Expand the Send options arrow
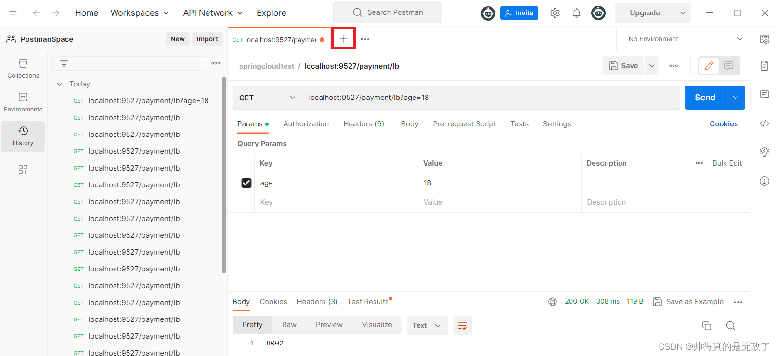Image resolution: width=776 pixels, height=356 pixels. click(x=736, y=98)
